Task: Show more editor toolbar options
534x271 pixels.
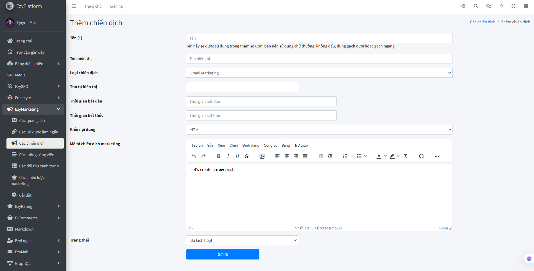Action: [x=437, y=156]
